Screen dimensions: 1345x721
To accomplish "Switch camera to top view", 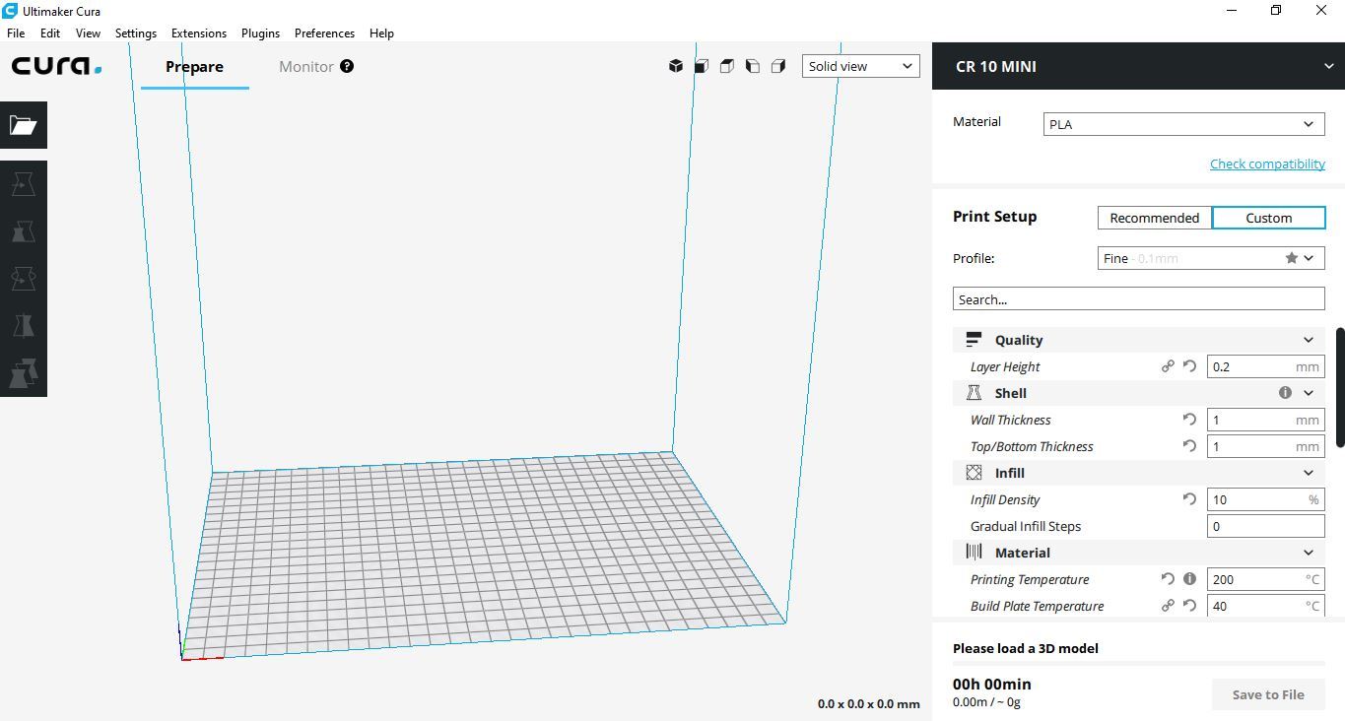I will (x=726, y=65).
